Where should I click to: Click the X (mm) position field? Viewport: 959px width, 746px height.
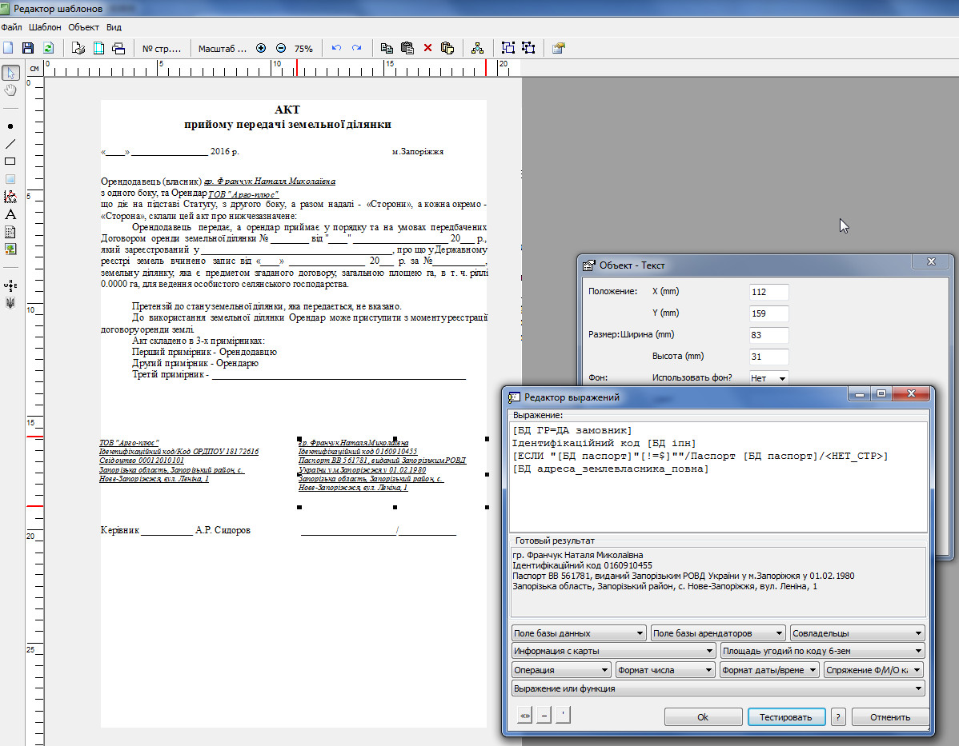768,291
